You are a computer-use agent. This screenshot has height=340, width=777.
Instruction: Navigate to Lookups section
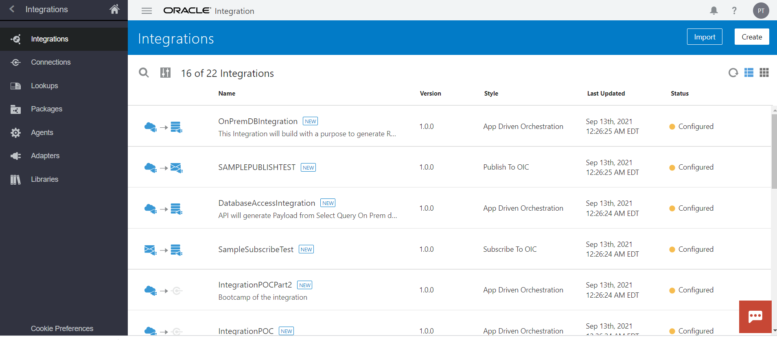click(44, 86)
